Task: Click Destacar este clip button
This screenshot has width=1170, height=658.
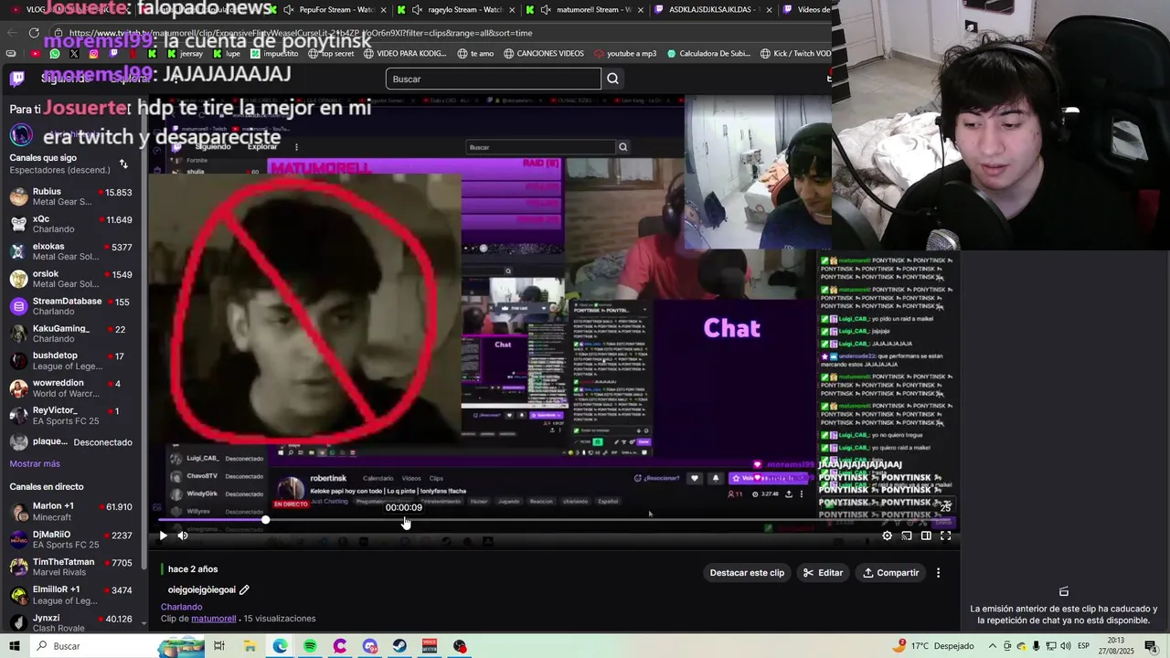Action: [747, 573]
